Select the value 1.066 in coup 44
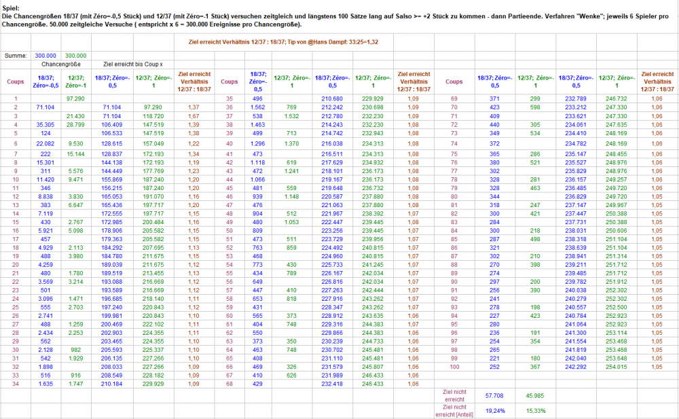The image size is (679, 419). [x=257, y=179]
